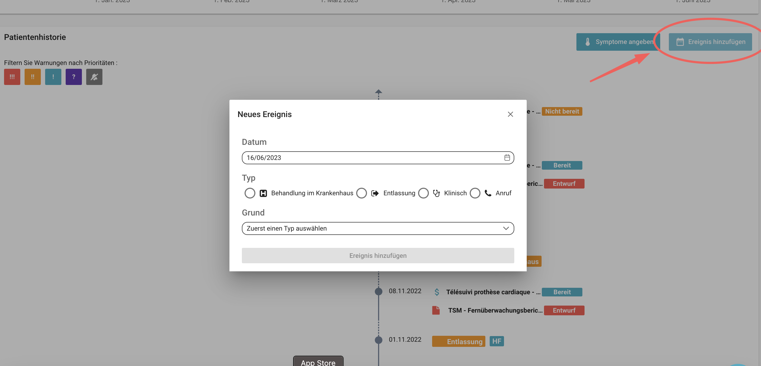Toggle muted alerts filter with bell icon

(94, 77)
